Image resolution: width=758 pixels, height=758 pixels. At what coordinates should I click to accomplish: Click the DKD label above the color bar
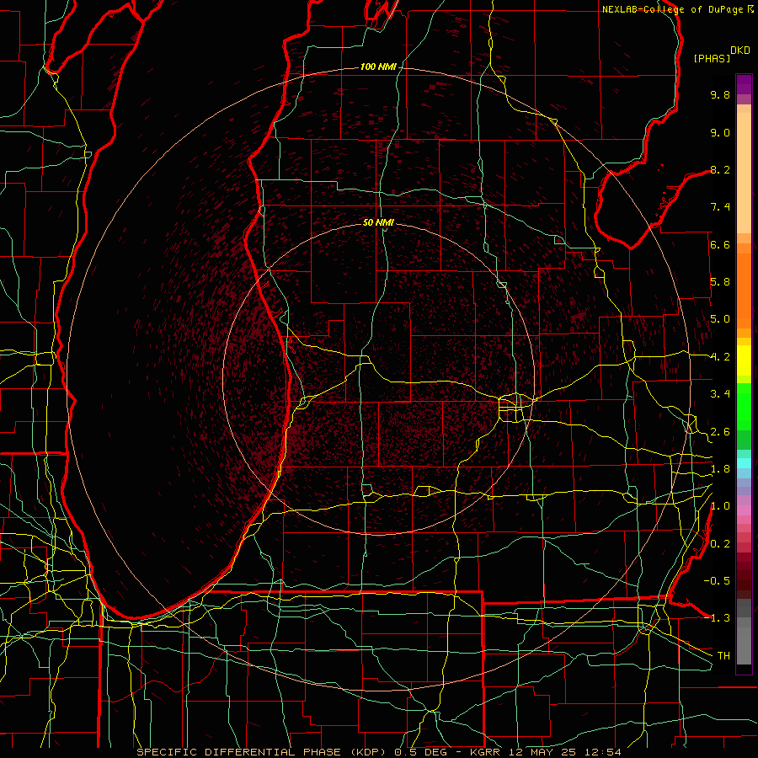tap(739, 51)
